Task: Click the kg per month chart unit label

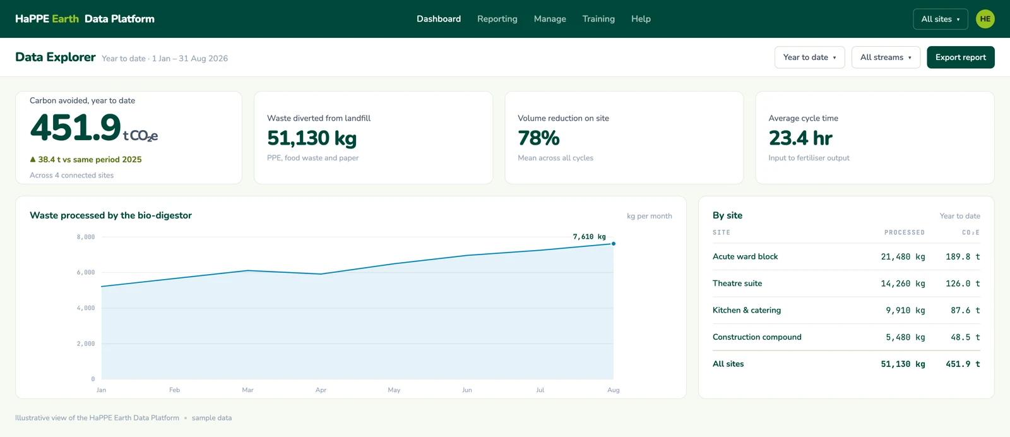Action: coord(649,216)
